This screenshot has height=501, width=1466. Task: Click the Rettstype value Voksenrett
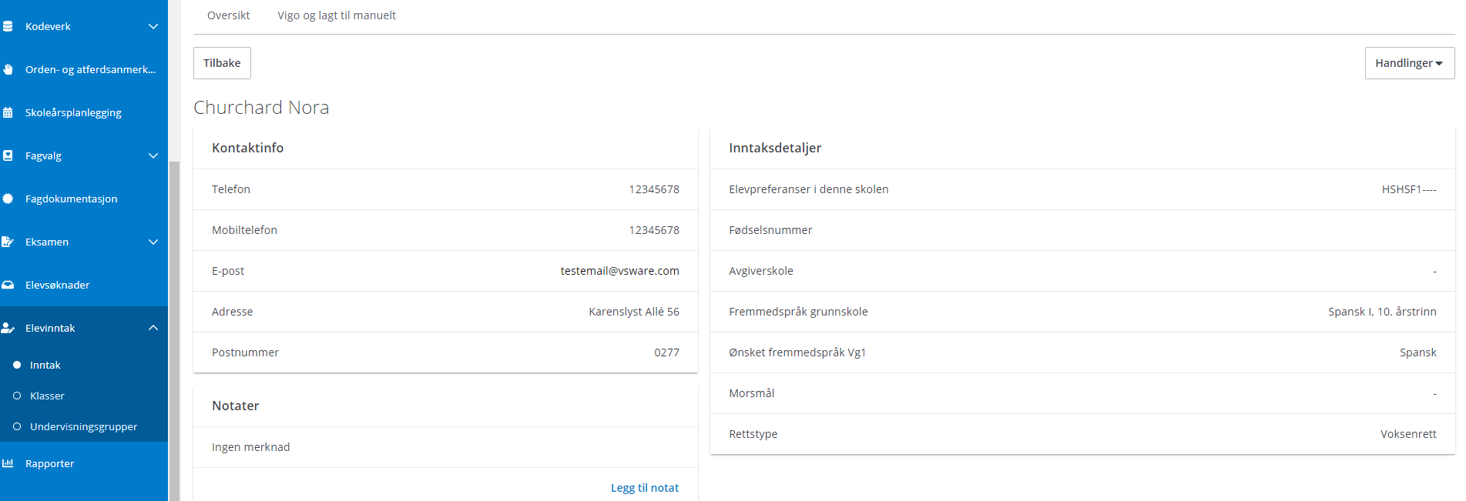pos(1408,434)
